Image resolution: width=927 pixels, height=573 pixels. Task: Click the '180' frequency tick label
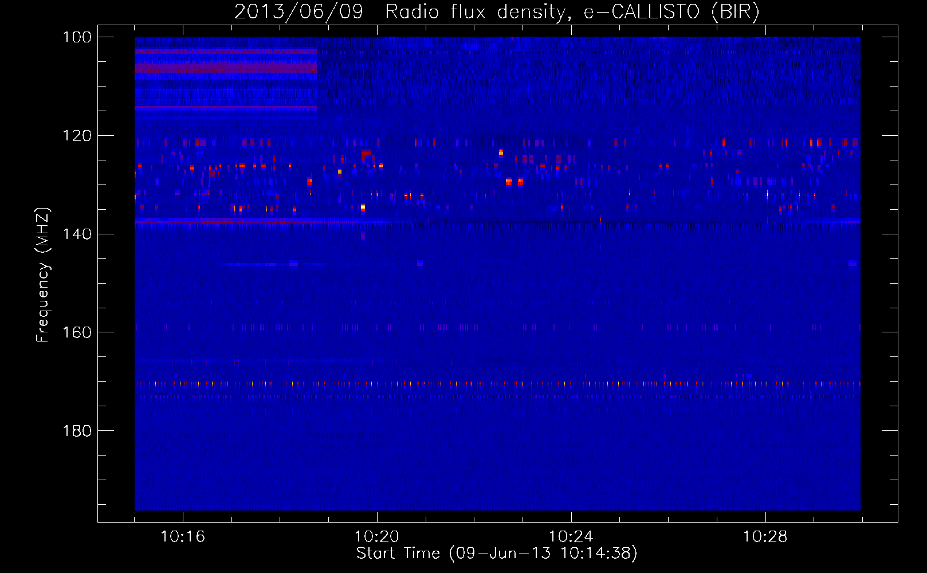(77, 431)
